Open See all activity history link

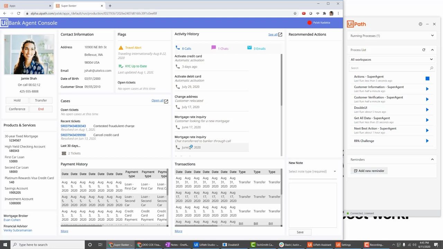[273, 35]
